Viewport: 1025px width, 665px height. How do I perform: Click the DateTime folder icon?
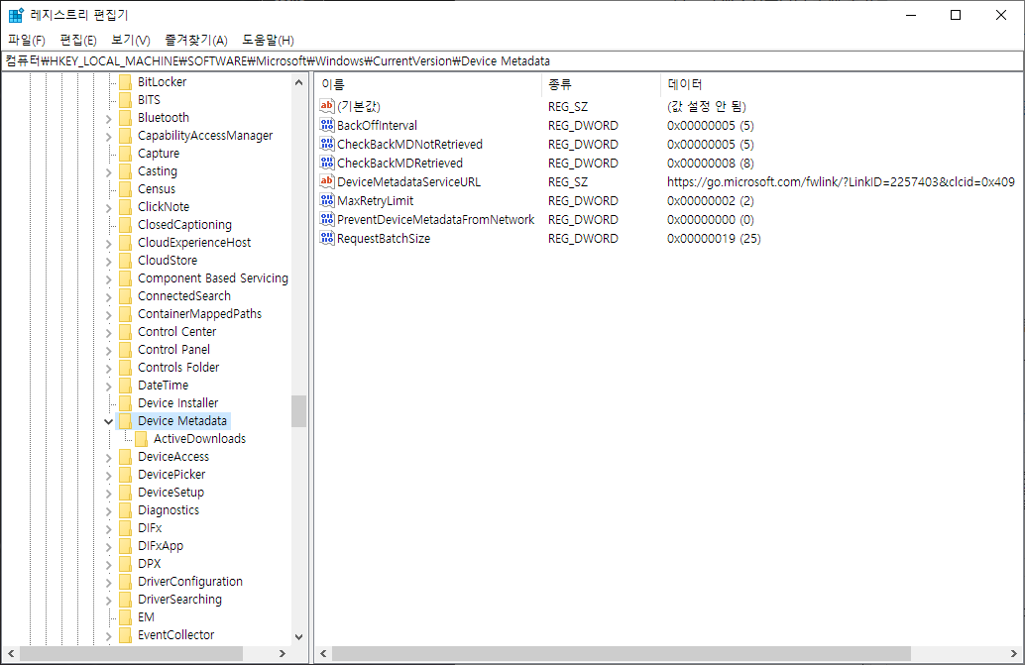click(126, 386)
